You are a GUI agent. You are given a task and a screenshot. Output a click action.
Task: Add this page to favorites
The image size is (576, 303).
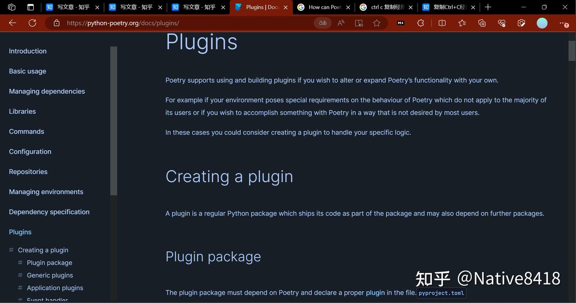tap(376, 23)
